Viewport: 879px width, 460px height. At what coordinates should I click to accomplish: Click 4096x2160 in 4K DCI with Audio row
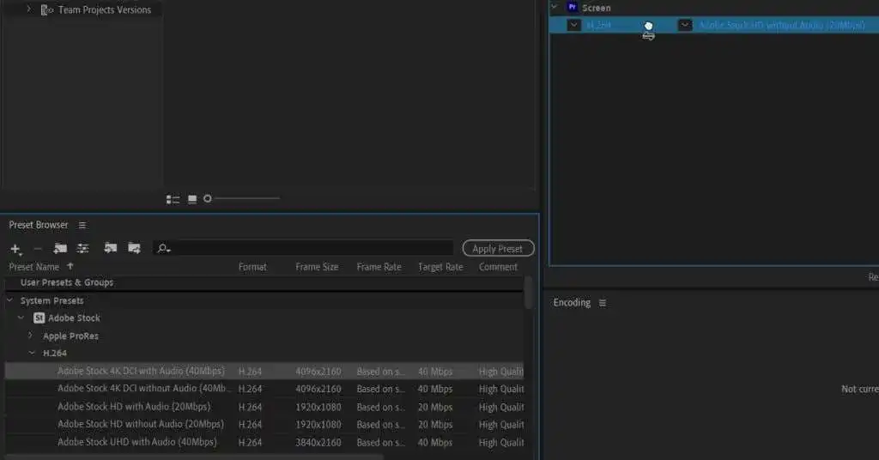[x=318, y=372]
